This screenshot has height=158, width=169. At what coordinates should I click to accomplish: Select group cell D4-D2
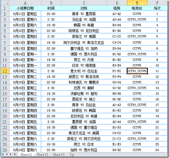117,150
